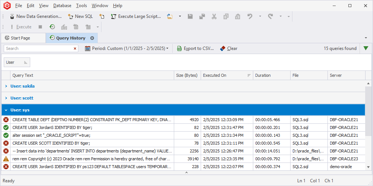Viewport: 373px width, 186px height.
Task: Click the red X in Search box
Action: [x=75, y=48]
